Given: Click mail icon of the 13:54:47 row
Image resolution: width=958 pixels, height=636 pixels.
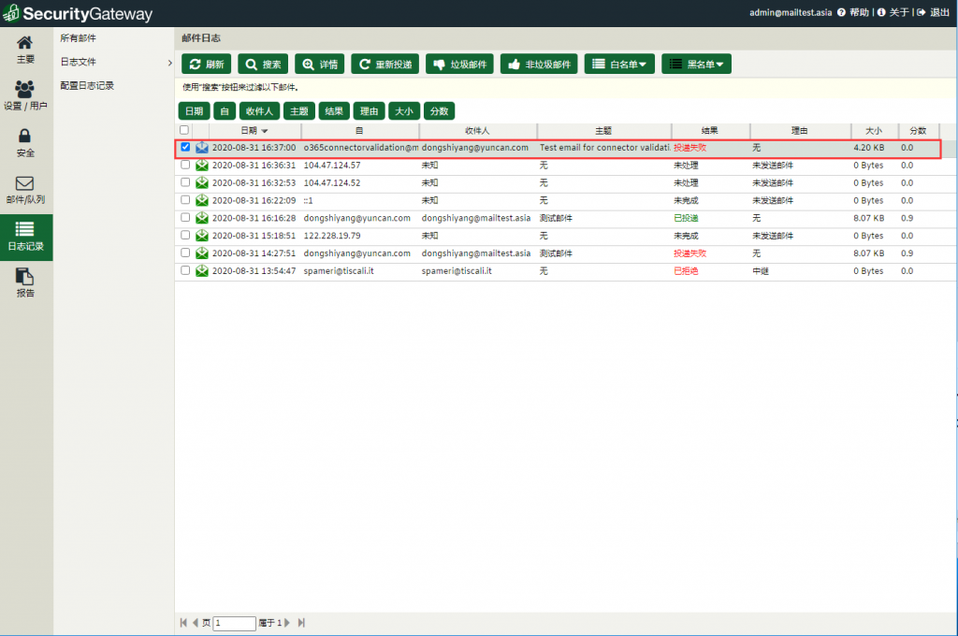Looking at the screenshot, I should (x=202, y=271).
